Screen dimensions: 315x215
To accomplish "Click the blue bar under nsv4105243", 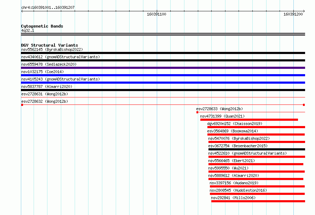I will pyautogui.click(x=163, y=83).
